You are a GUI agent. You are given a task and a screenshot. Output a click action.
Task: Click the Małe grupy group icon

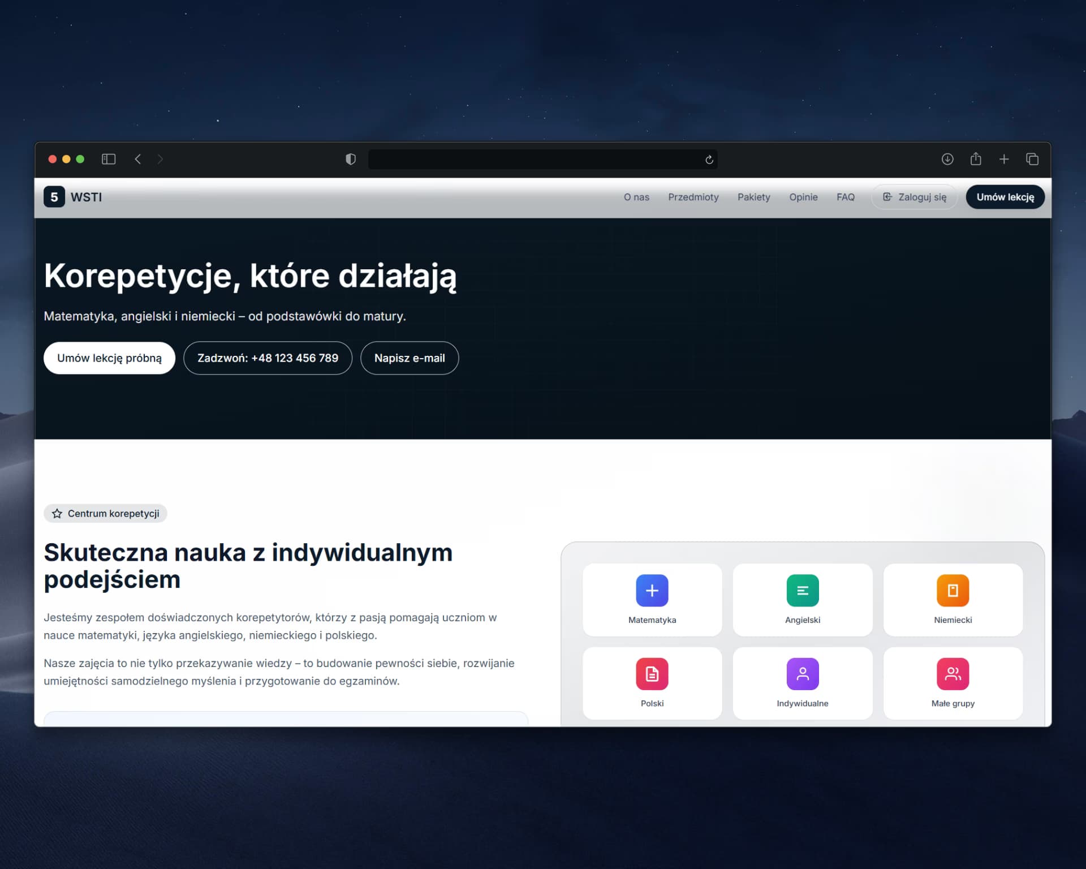(x=953, y=674)
